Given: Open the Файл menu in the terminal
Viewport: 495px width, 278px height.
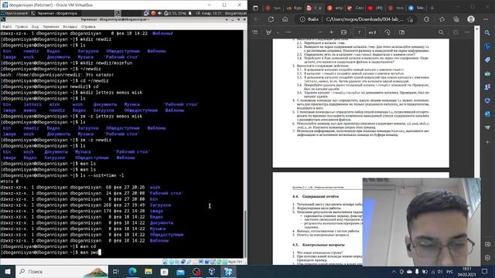Looking at the screenshot, I should coord(7,27).
